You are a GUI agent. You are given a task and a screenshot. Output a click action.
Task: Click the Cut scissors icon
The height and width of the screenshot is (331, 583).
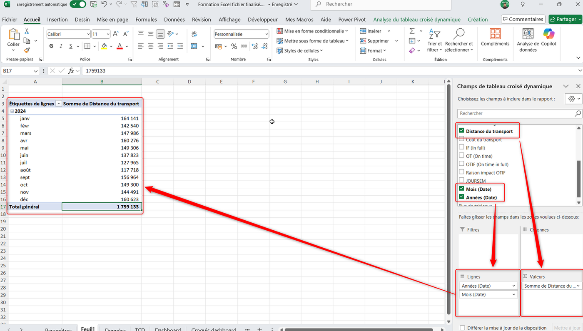click(x=27, y=31)
